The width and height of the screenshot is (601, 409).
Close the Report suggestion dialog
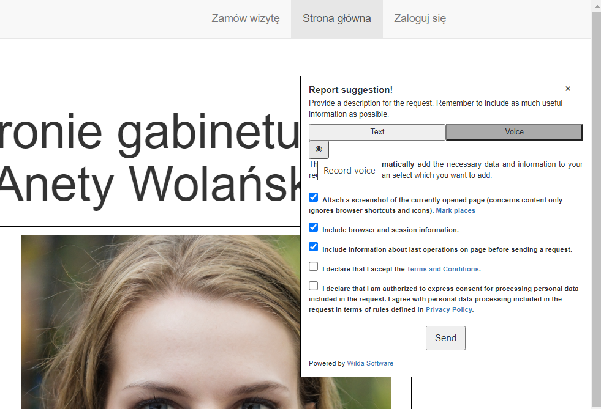[x=567, y=88]
